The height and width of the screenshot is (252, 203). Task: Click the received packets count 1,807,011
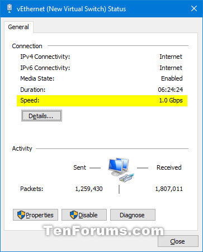coord(169,189)
